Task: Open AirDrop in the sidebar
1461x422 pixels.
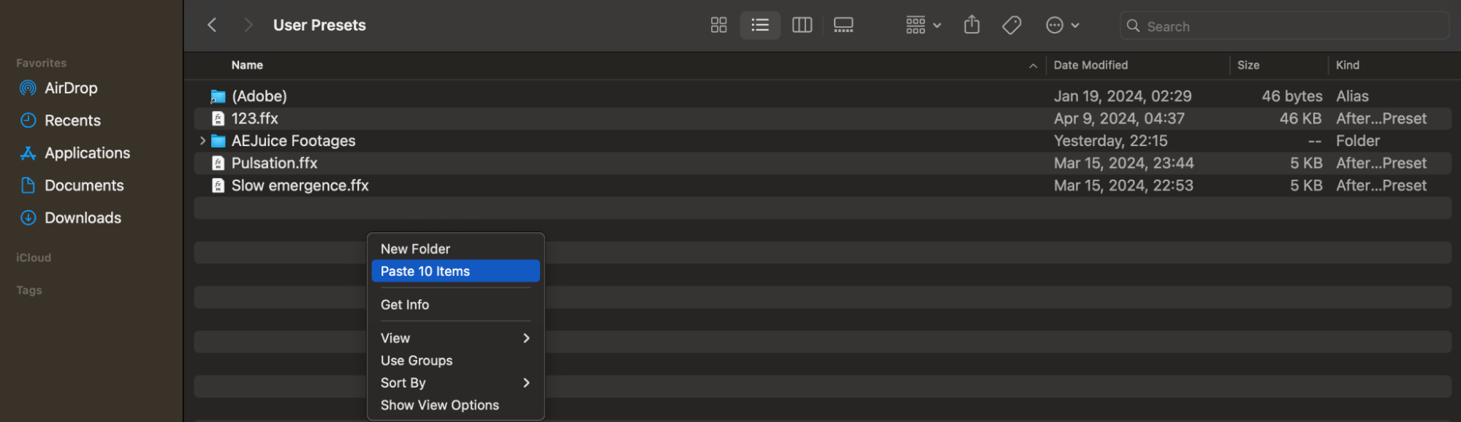Action: click(70, 88)
